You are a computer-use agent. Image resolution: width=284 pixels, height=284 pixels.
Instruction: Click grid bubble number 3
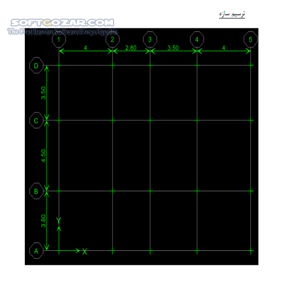click(150, 39)
